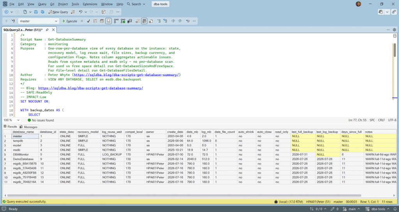This screenshot has height=212, width=399.
Task: Click the editor vertical scrollbar thumb
Action: [x=395, y=50]
